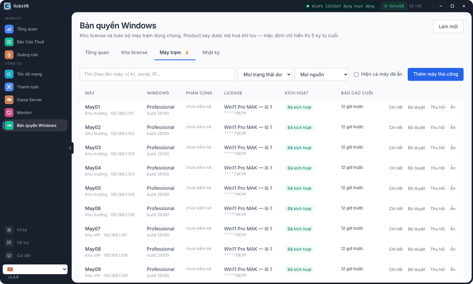Click Ẩn for May08
Viewport: 473px width, 284px height.
pos(453,249)
